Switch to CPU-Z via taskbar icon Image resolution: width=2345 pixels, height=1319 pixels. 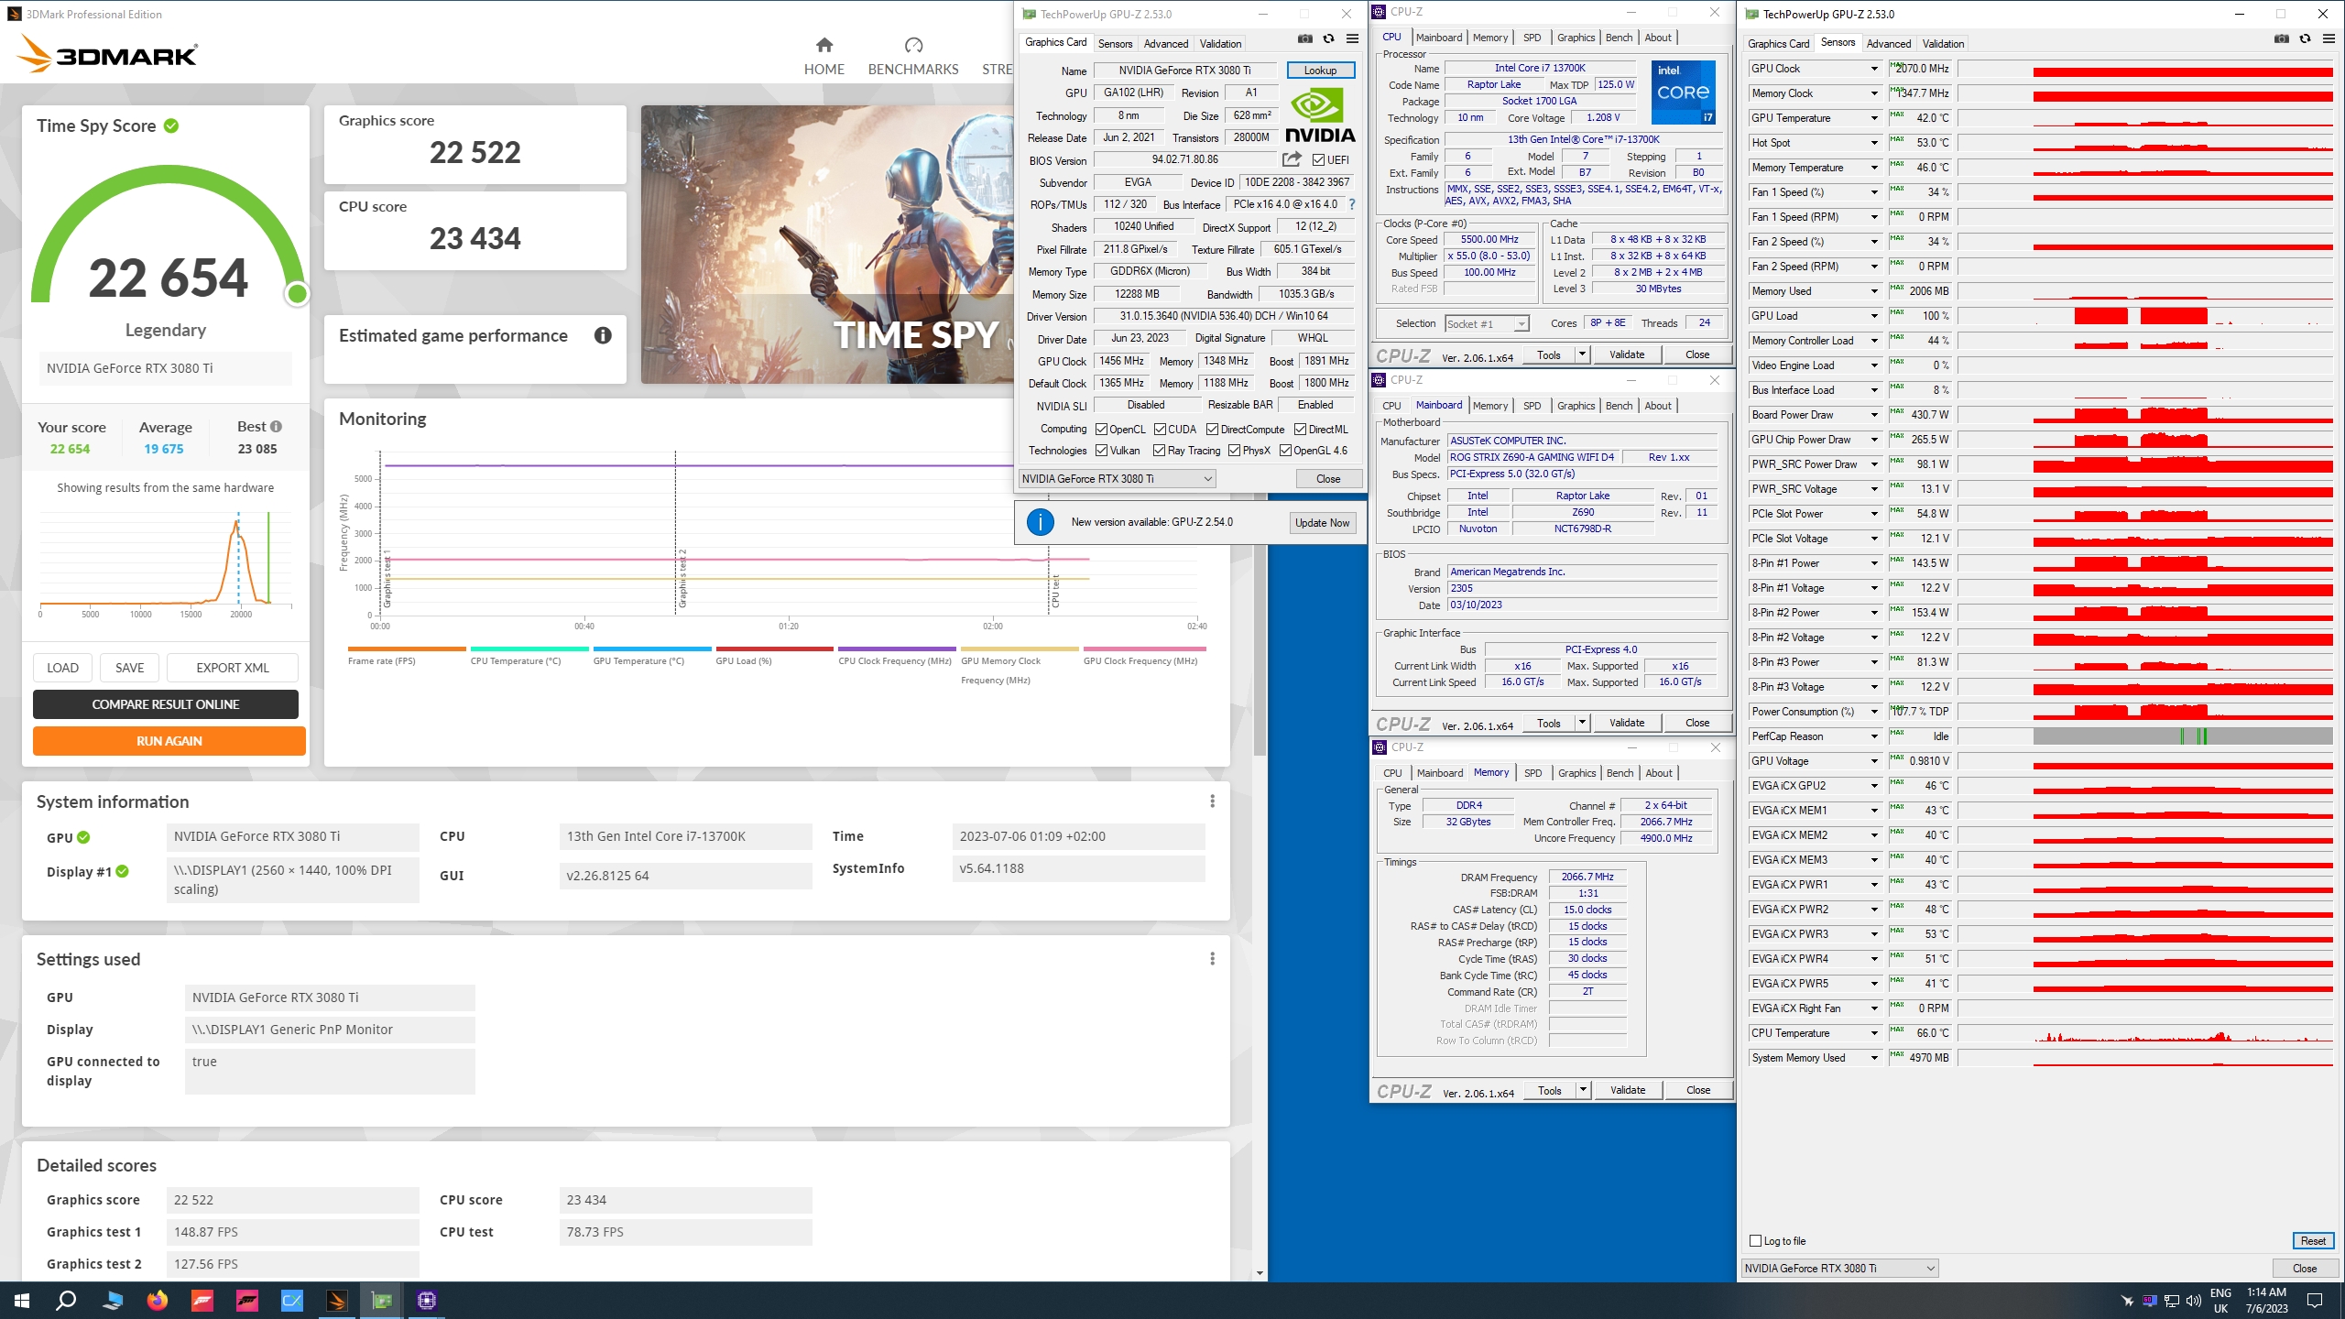click(x=427, y=1301)
